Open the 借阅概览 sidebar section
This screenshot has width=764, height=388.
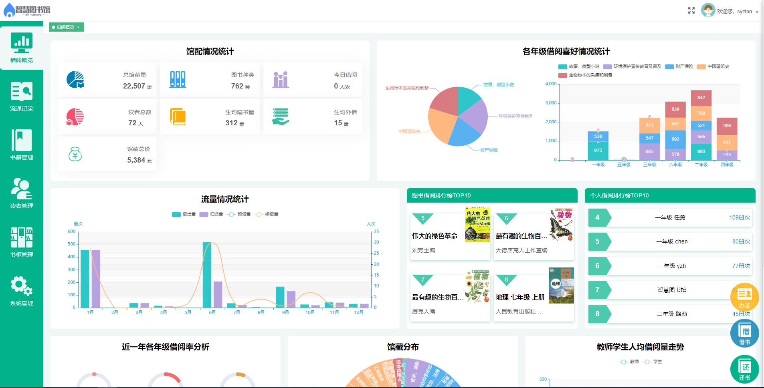tap(22, 48)
